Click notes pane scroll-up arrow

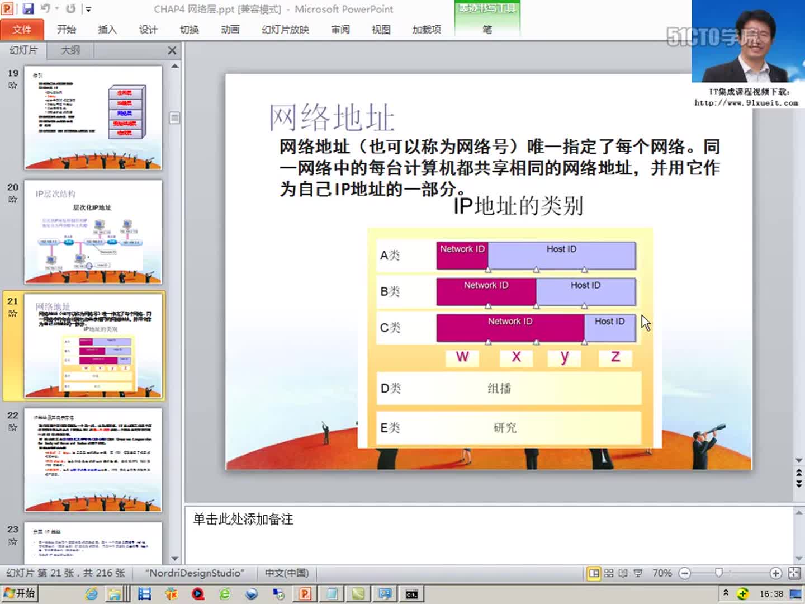pyautogui.click(x=799, y=511)
